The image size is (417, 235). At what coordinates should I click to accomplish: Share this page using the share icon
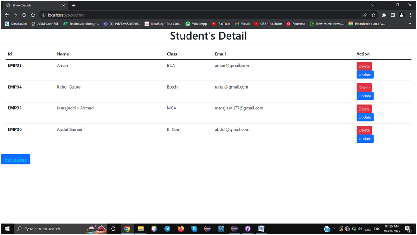[x=365, y=15]
